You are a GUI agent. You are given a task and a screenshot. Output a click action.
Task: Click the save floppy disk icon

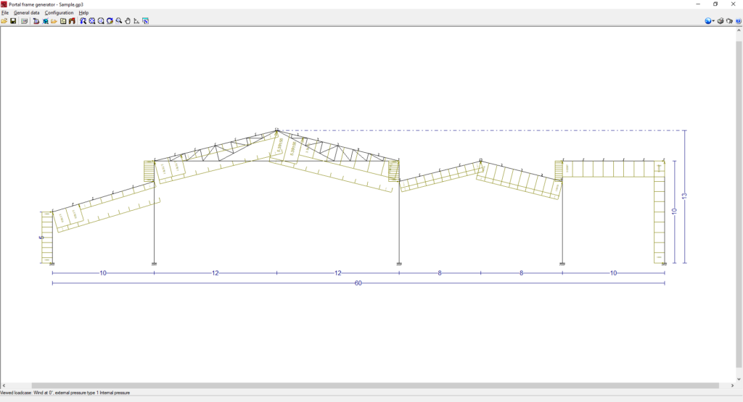(13, 21)
